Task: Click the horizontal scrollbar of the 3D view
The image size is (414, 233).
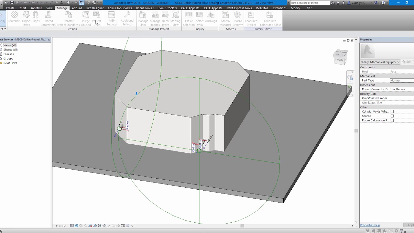Action: click(242, 226)
